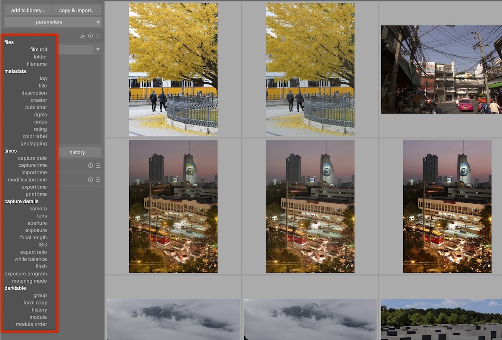Screen dimensions: 502x340
Task: Open presets menu icon beside the sort icon
Action: [98, 36]
